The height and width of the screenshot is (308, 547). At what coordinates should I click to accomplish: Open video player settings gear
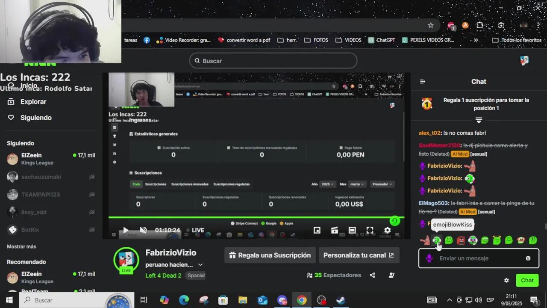click(388, 230)
